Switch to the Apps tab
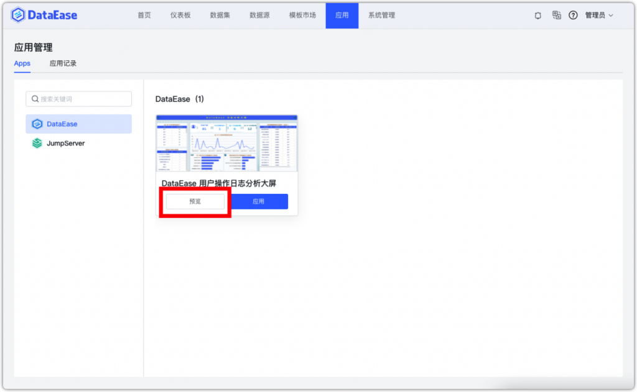 point(22,64)
